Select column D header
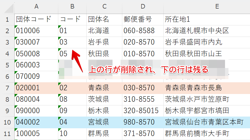250x140 pixels. 143,7
